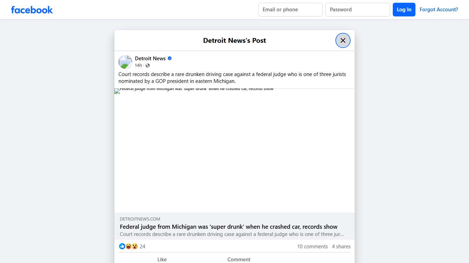The height and width of the screenshot is (263, 469).
Task: Click the thumbs-up Like reaction icon
Action: [122, 246]
